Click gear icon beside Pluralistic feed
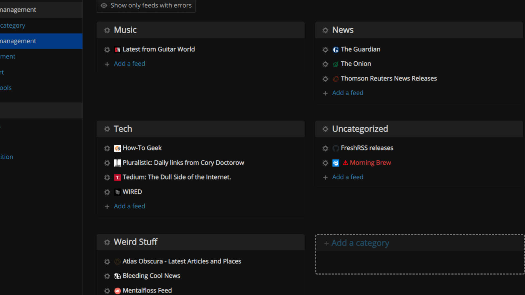Image resolution: width=525 pixels, height=295 pixels. pos(107,163)
